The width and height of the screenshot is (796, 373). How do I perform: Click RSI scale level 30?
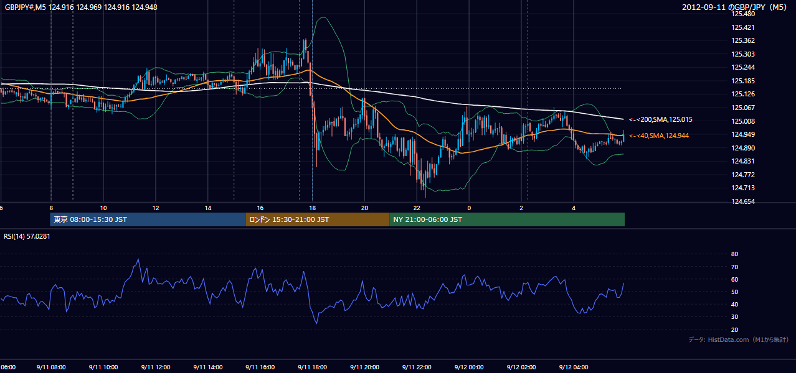[x=734, y=317]
